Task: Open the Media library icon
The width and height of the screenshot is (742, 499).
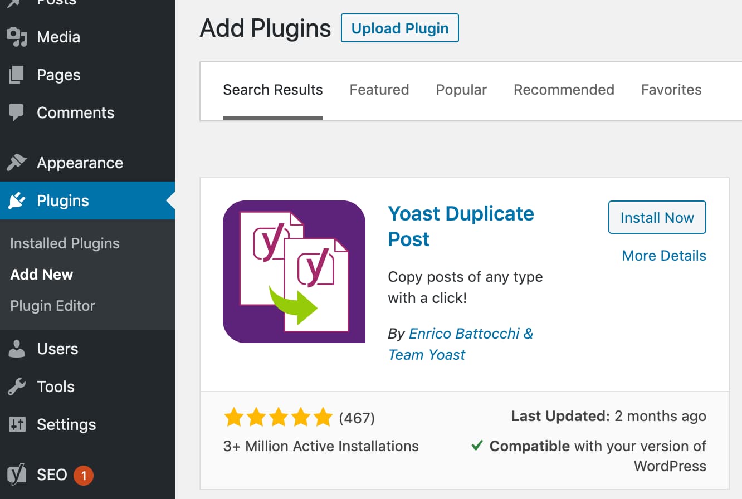Action: click(17, 37)
